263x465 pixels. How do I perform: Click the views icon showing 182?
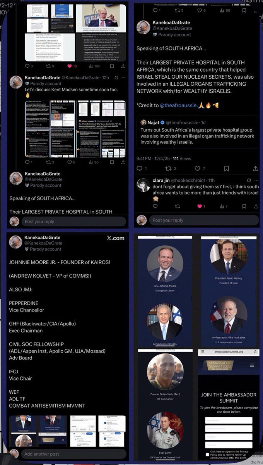pyautogui.click(x=91, y=66)
